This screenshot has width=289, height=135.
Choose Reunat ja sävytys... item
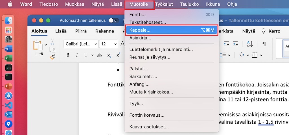point(172,57)
